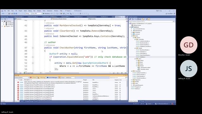
Task: Expand the Properties folder
Action: (x=132, y=32)
